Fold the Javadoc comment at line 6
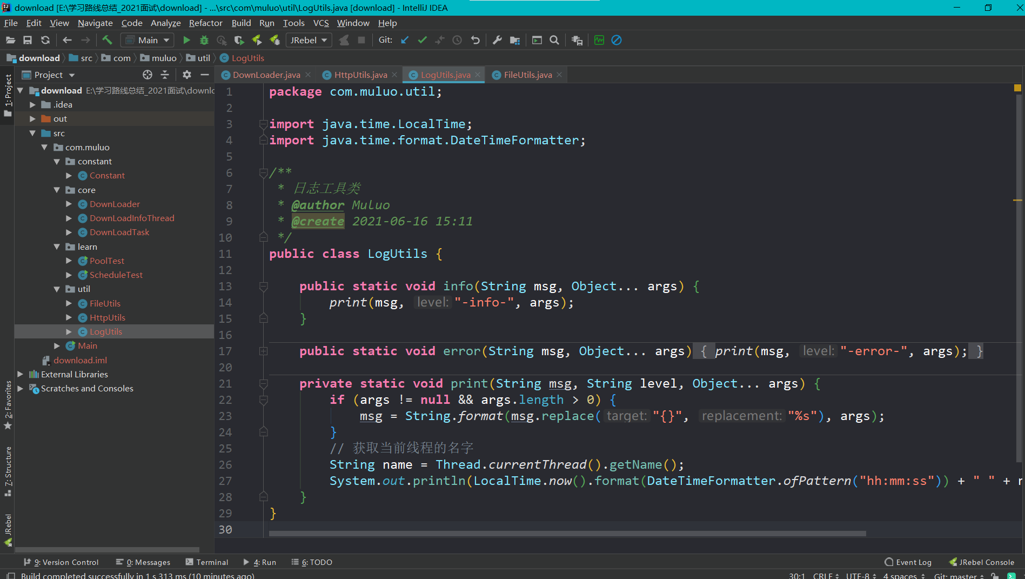This screenshot has width=1025, height=579. tap(264, 173)
